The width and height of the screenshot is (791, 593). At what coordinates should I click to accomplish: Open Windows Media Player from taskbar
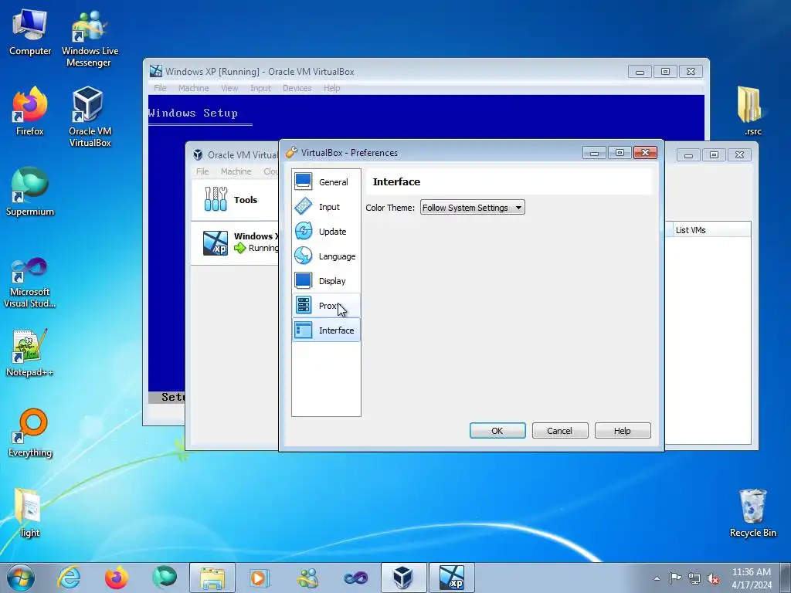(260, 578)
